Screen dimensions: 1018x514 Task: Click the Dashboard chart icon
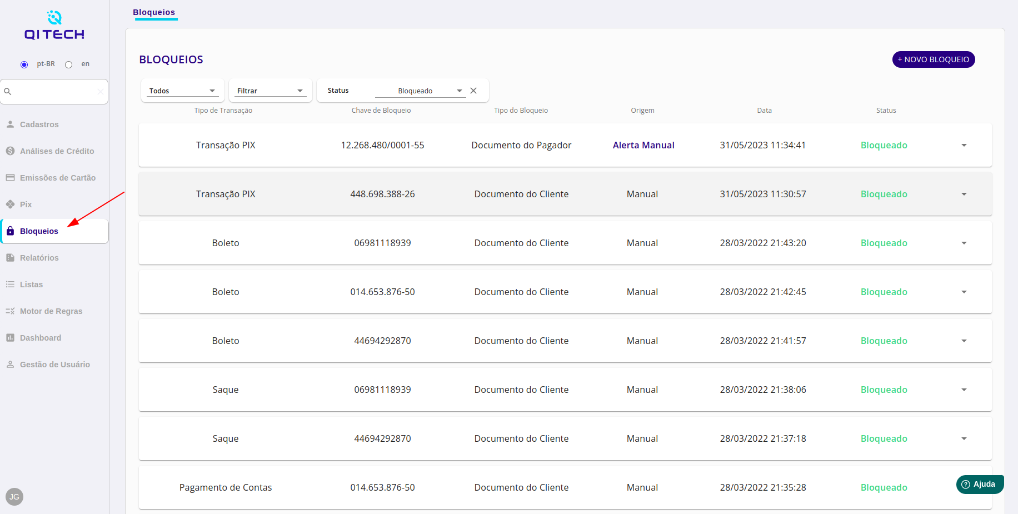(x=10, y=338)
